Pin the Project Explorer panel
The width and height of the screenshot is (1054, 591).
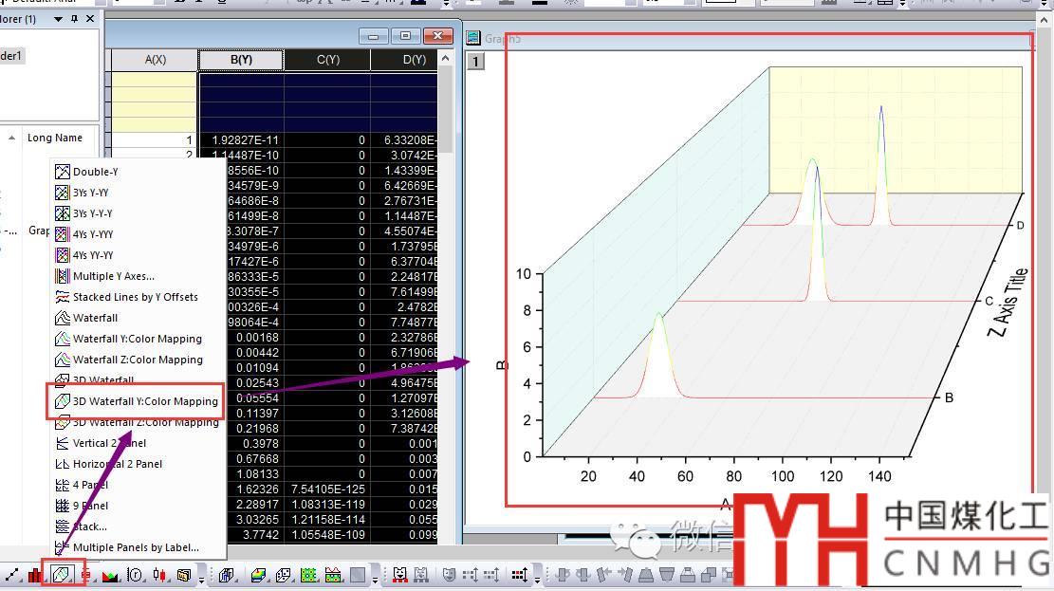click(x=75, y=19)
